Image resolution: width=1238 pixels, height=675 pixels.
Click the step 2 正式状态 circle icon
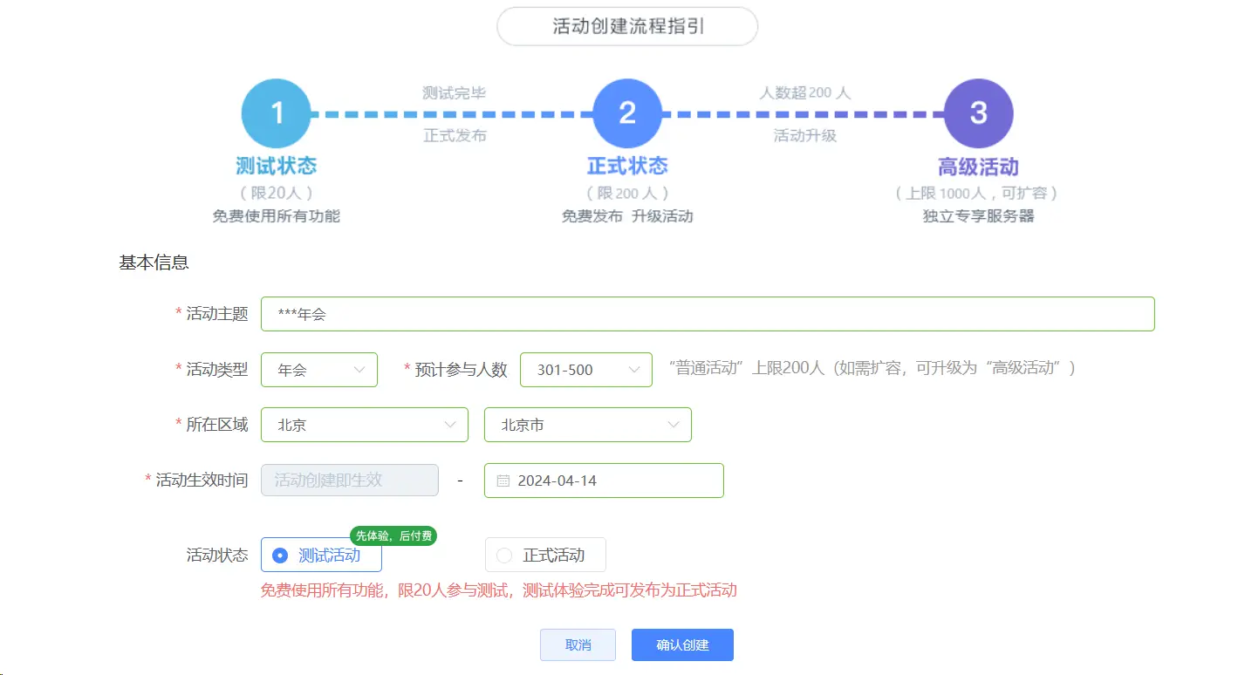tap(626, 112)
